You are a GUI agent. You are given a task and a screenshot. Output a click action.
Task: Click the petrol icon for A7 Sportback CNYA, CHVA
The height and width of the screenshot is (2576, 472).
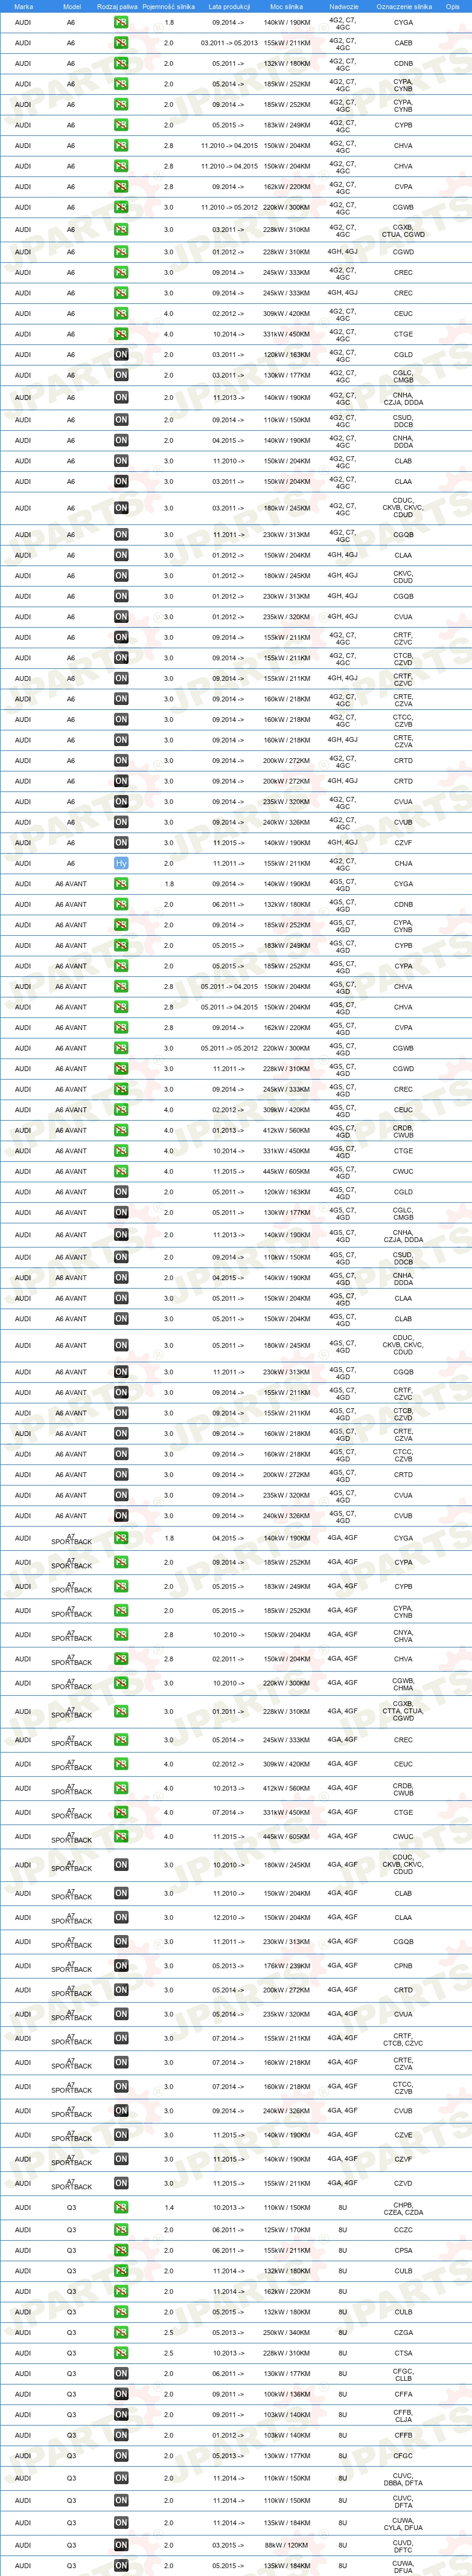(x=121, y=1635)
